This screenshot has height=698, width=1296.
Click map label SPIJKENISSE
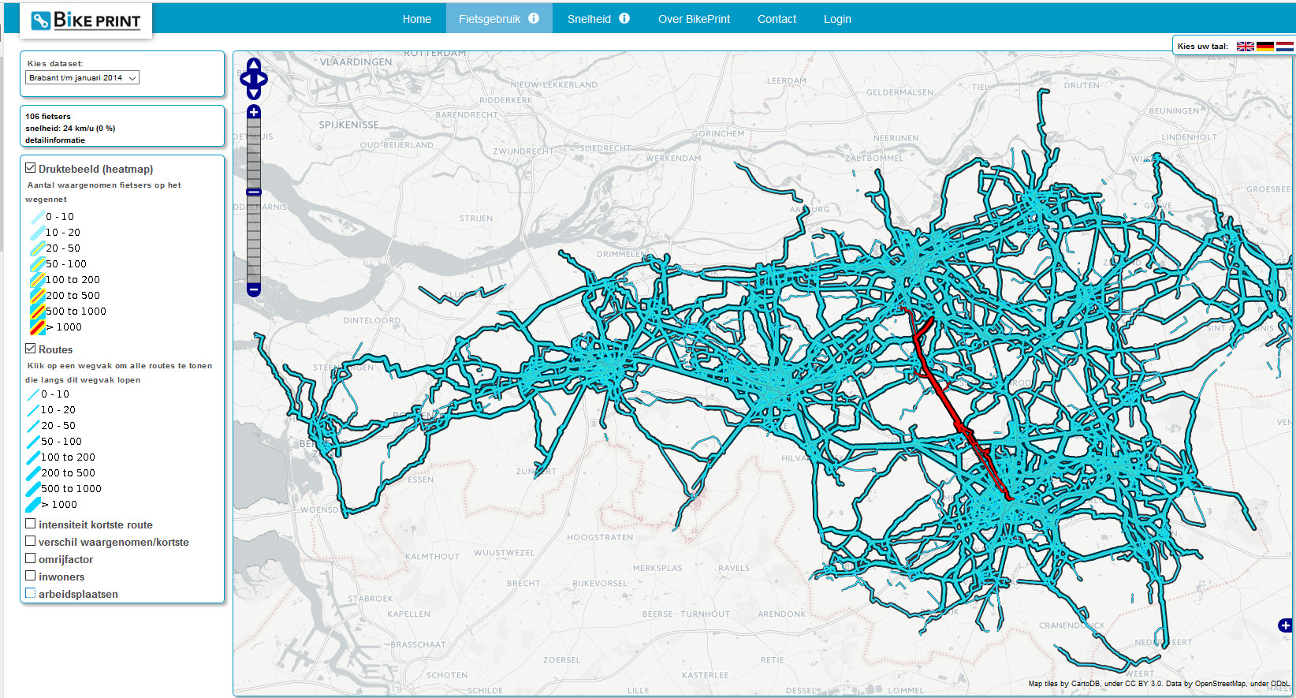point(348,125)
